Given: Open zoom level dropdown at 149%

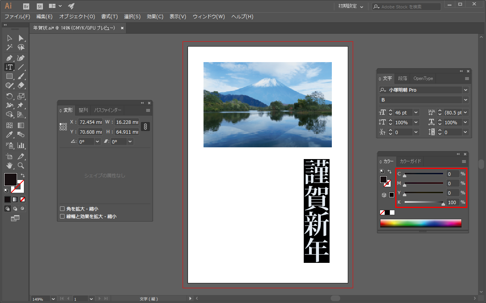Looking at the screenshot, I should pos(53,299).
